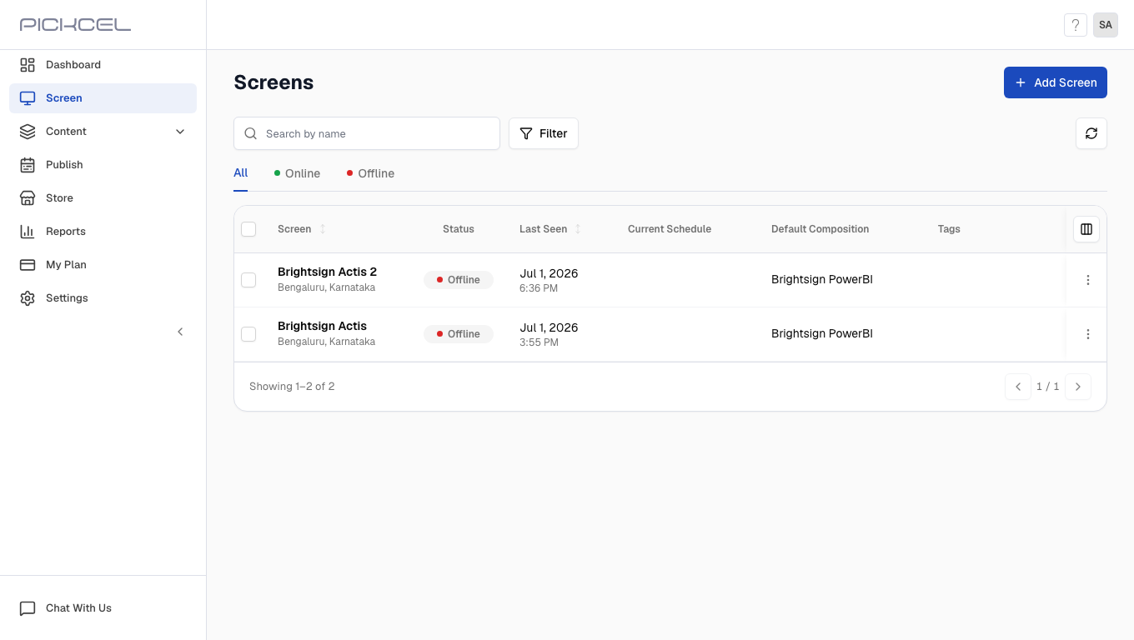Open the Filter options

544,133
